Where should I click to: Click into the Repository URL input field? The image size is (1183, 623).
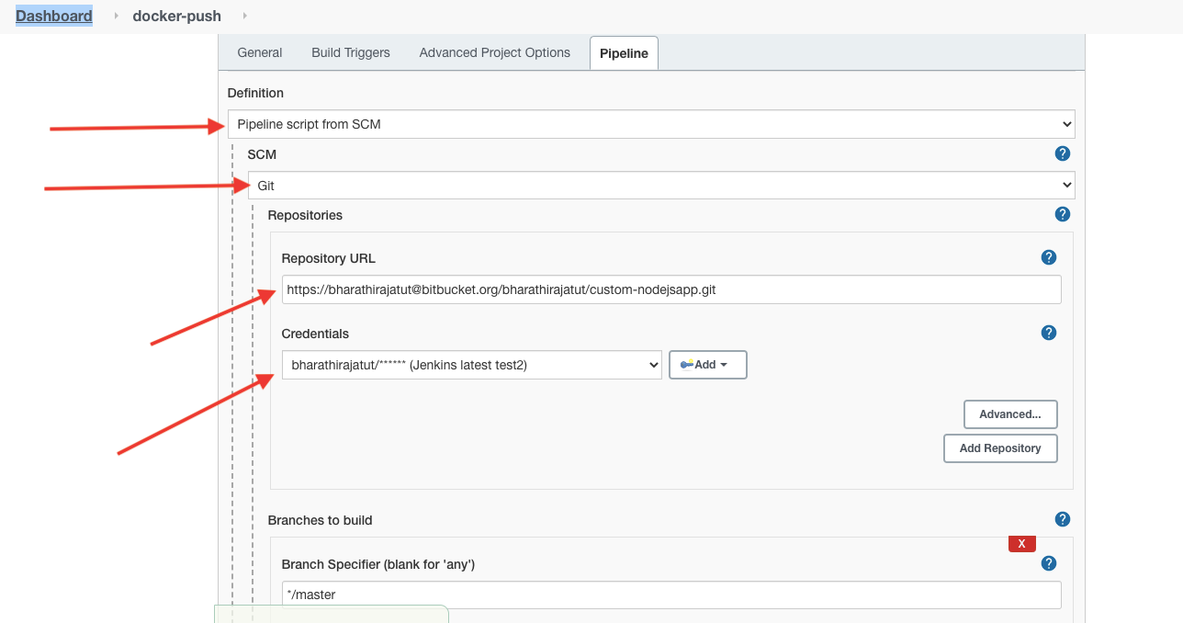pos(670,289)
